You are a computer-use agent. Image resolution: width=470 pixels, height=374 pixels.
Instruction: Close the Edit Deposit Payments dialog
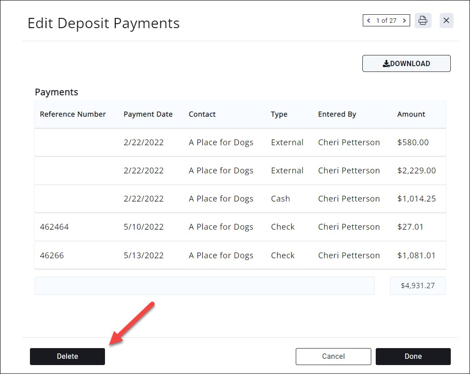(446, 21)
